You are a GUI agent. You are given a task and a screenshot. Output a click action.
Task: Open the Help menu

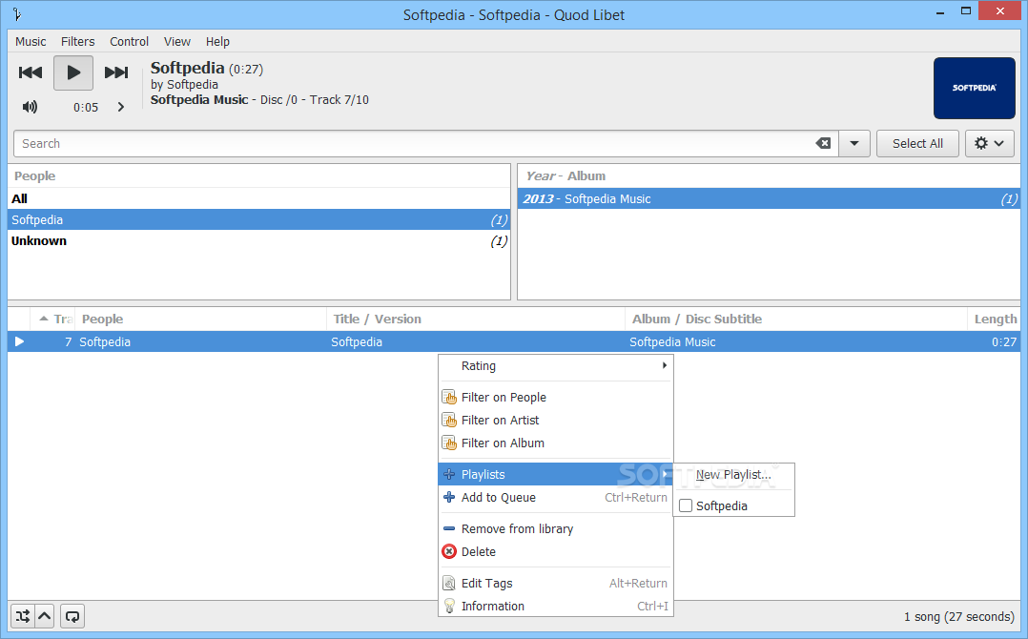tap(217, 41)
